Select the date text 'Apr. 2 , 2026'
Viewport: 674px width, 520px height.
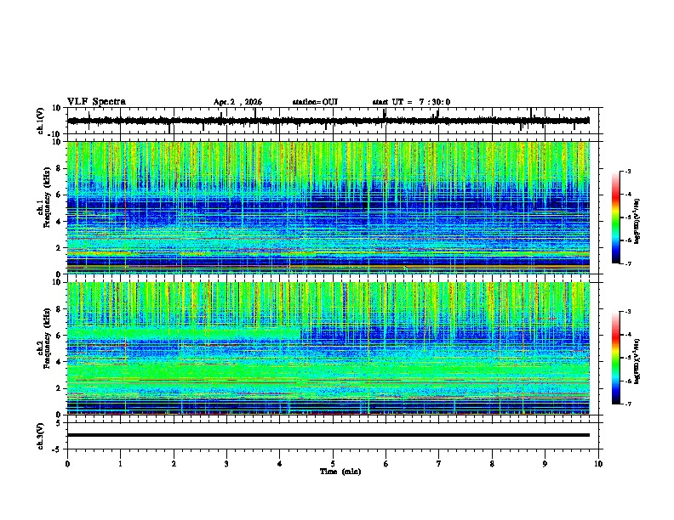237,102
